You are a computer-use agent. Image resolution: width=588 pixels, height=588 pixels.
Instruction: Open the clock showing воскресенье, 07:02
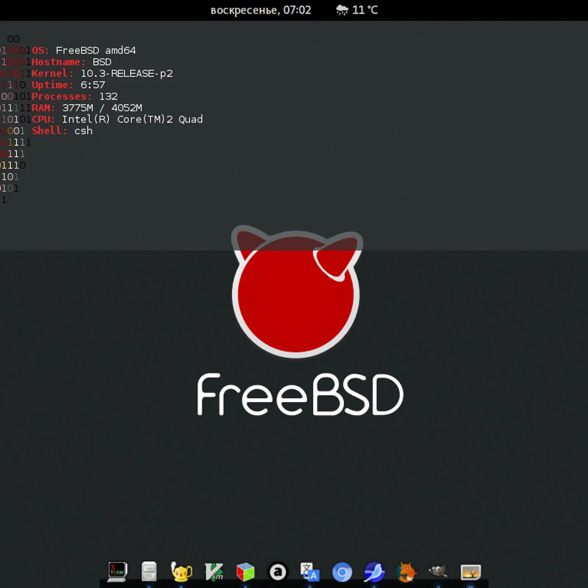click(261, 10)
